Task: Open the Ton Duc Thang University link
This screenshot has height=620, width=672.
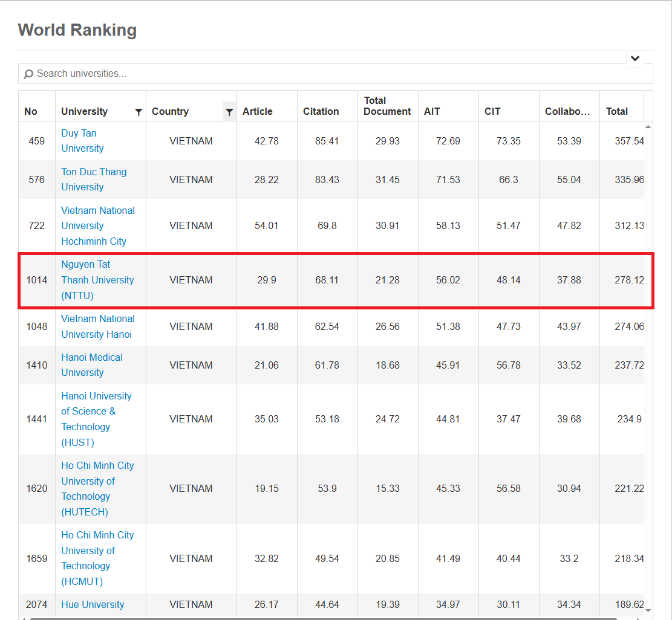Action: click(x=94, y=179)
